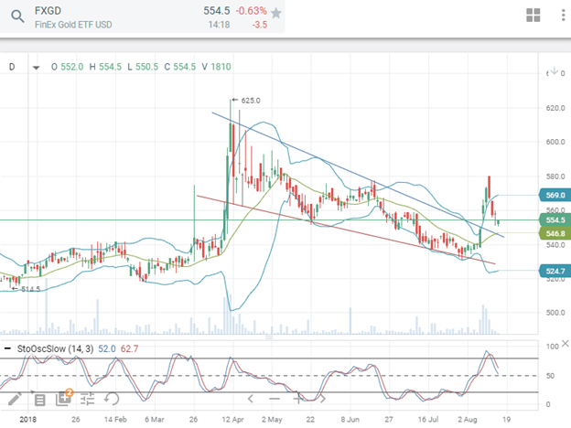Grab the pane divider handle above oscillator
Viewport: 571px width, 428px height.
point(269,337)
